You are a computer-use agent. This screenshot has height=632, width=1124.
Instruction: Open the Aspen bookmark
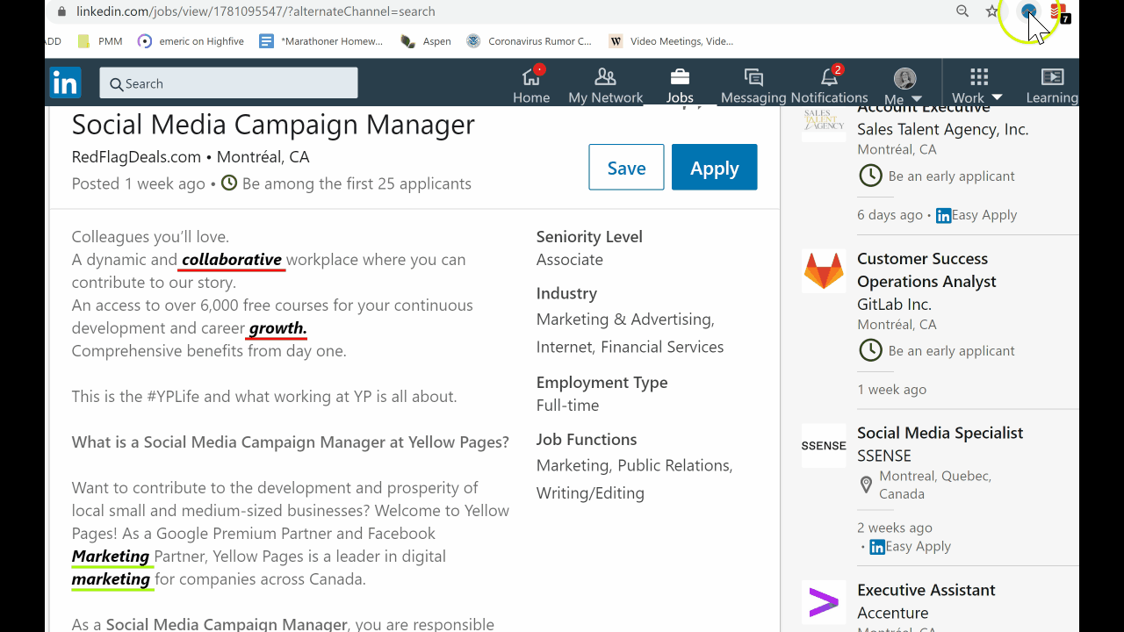pos(426,41)
